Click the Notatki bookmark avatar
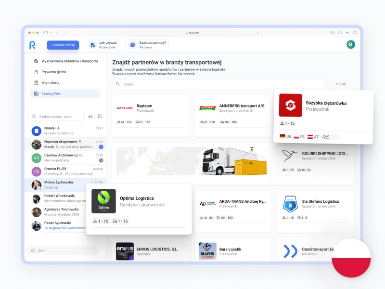Image resolution: width=385 pixels, height=289 pixels. pos(37,131)
